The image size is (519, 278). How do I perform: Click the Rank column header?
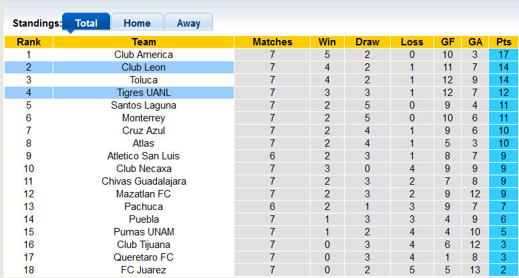(x=29, y=42)
